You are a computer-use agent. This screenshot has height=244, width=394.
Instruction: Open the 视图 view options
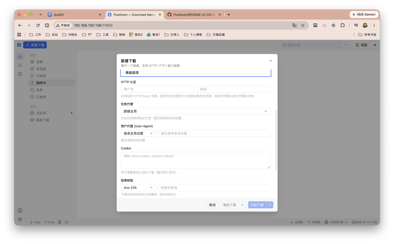tap(361, 45)
